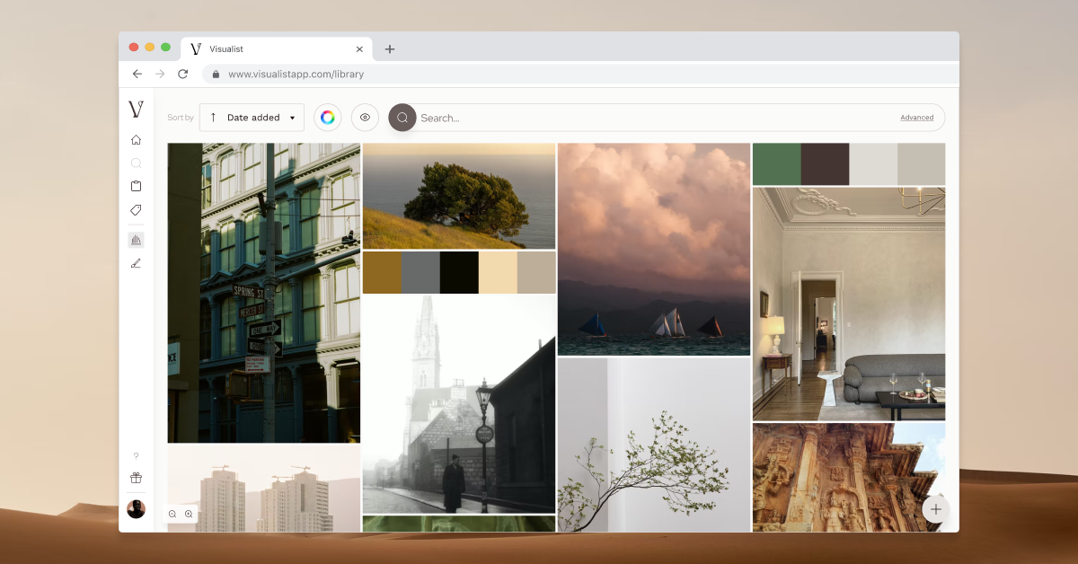The width and height of the screenshot is (1078, 564).
Task: Open the boards clipboard icon in sidebar
Action: pyautogui.click(x=136, y=186)
